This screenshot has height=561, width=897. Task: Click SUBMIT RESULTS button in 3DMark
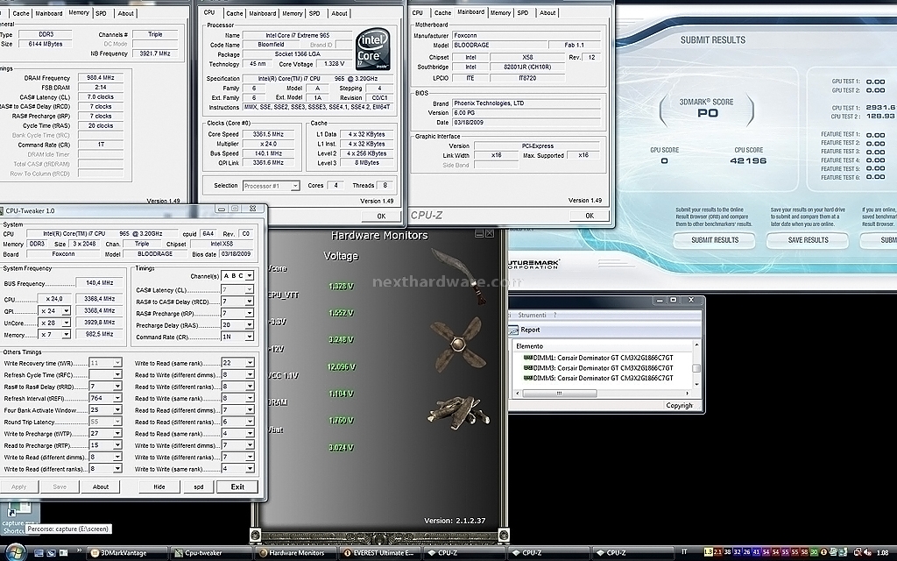point(715,240)
